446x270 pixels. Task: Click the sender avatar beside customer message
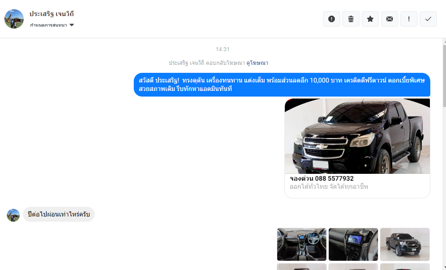(13, 215)
